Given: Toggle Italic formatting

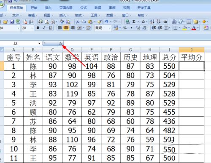Looking at the screenshot, I should tap(44, 28).
